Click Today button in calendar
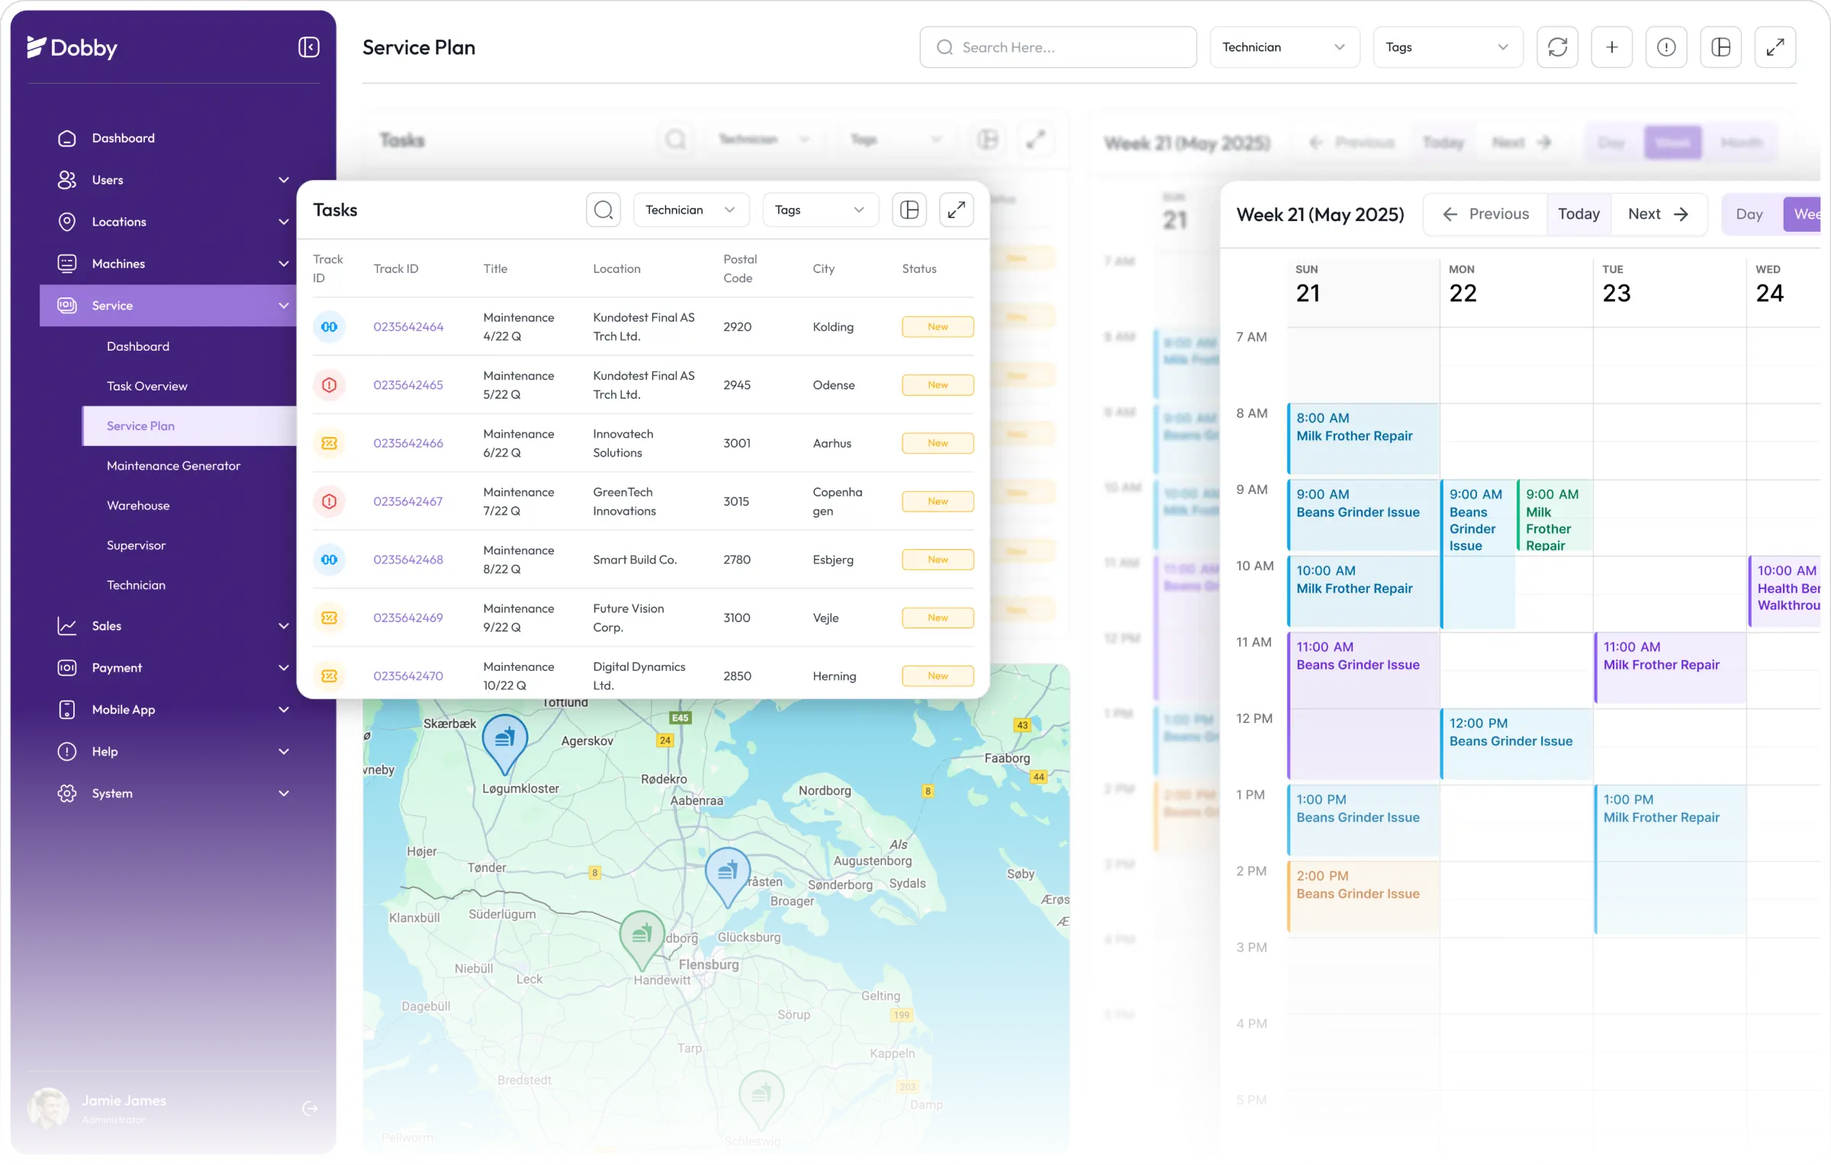This screenshot has height=1165, width=1831. 1578,214
